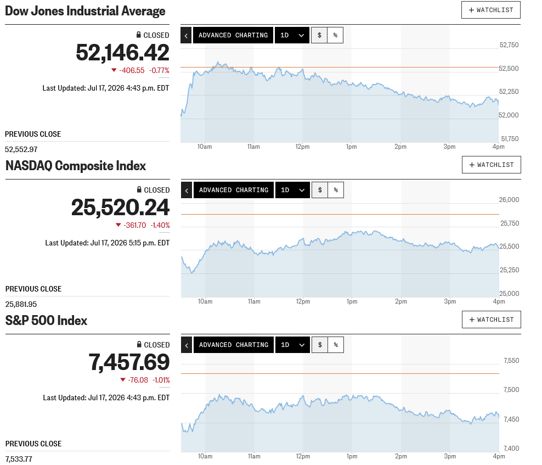Screen dimensions: 542x465
Task: Switch Dow Jones chart to dollar view
Action: click(319, 35)
